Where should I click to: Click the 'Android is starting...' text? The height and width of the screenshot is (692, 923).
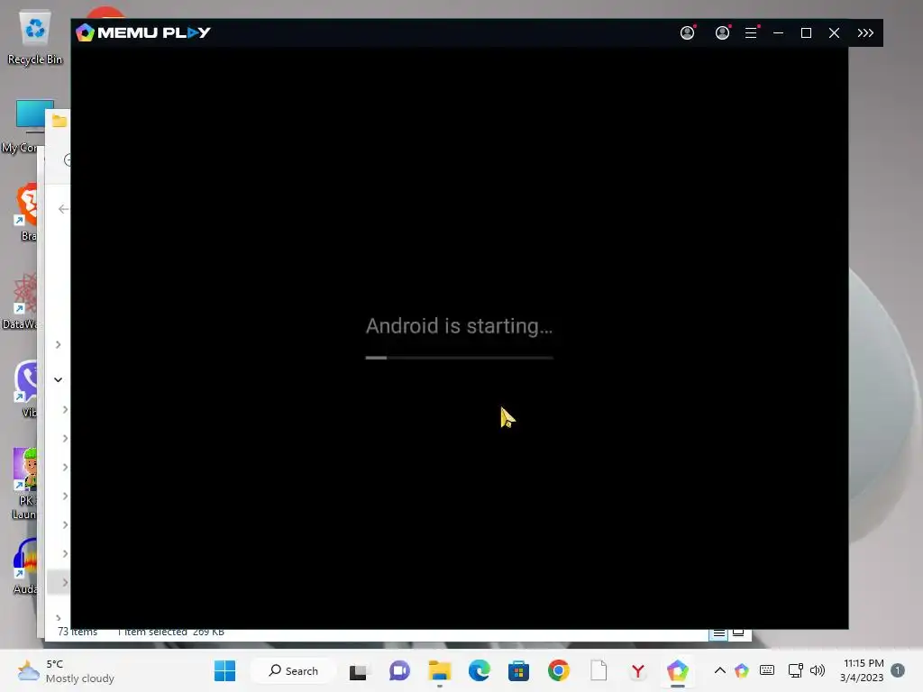click(459, 326)
